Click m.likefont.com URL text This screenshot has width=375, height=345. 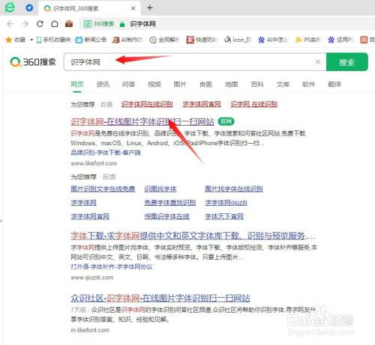click(x=90, y=330)
